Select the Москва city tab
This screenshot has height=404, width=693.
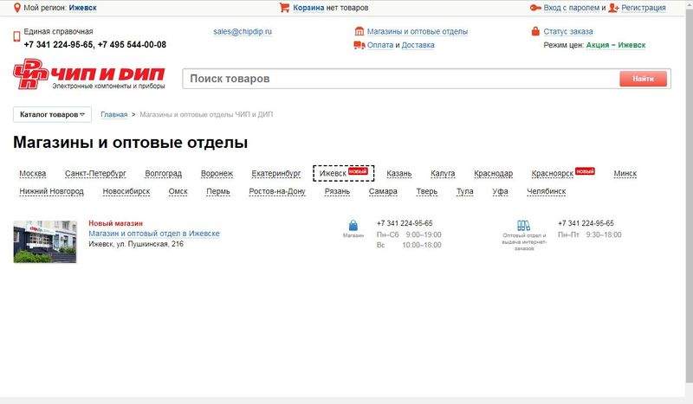[x=33, y=174]
